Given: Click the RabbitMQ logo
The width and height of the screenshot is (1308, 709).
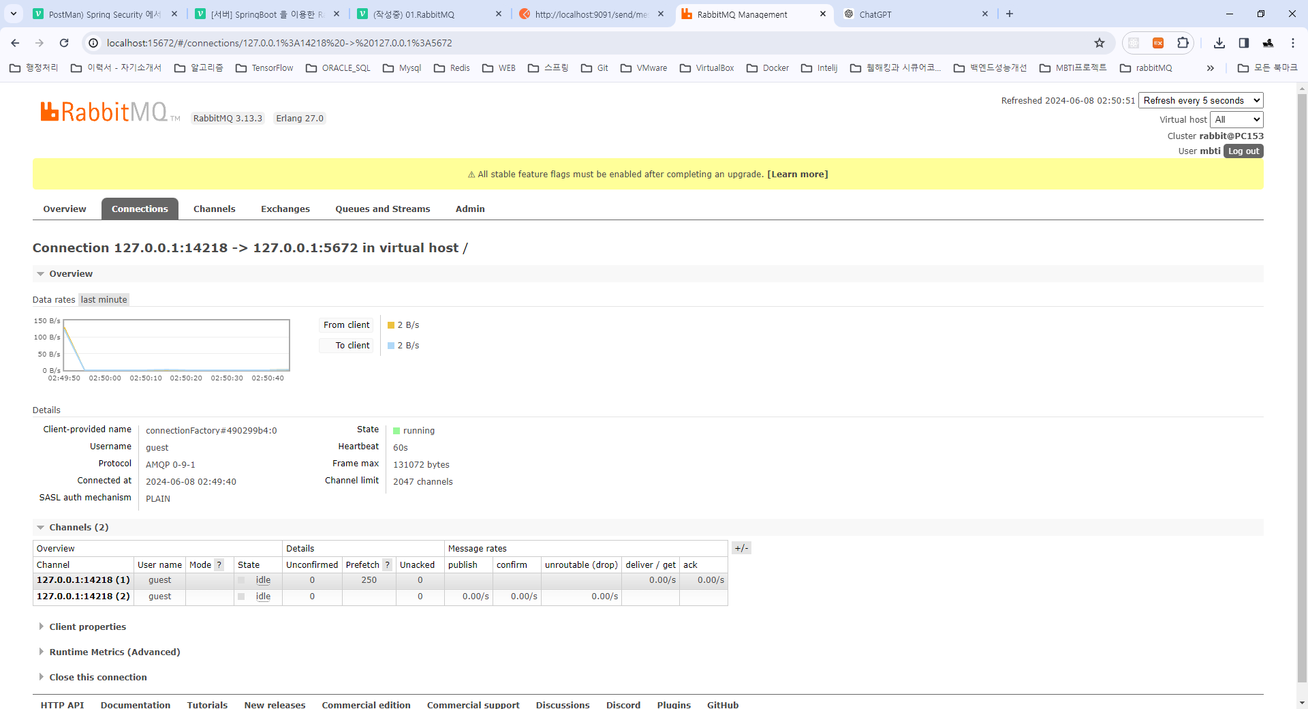Looking at the screenshot, I should pyautogui.click(x=109, y=112).
